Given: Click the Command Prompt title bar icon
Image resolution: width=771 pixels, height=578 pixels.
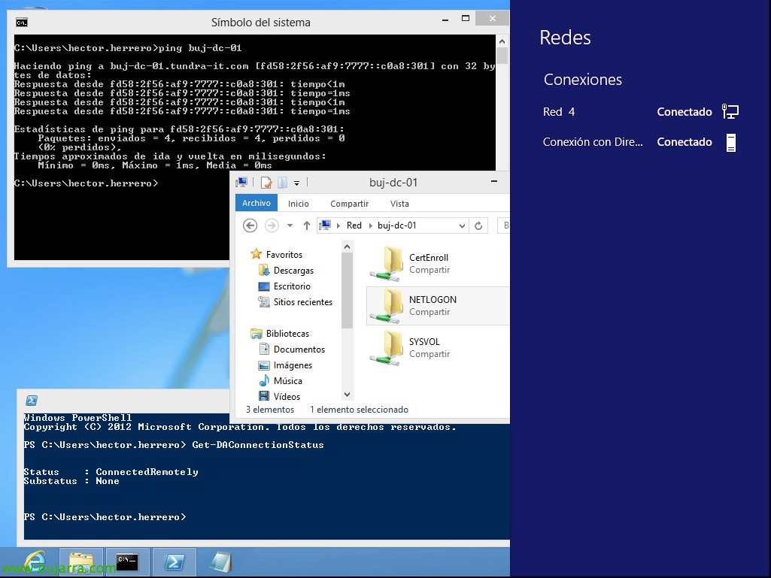Looking at the screenshot, I should point(22,22).
